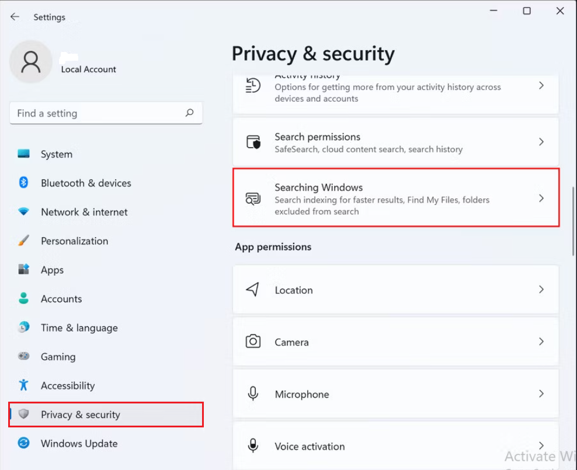Go to Personalization settings
This screenshot has height=470, width=577.
106,241
